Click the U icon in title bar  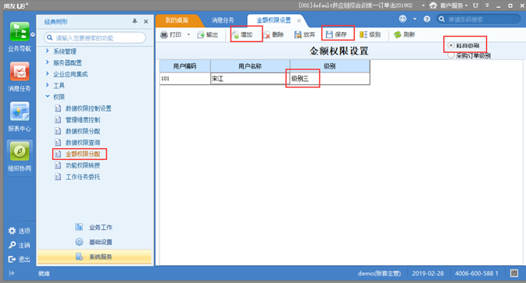pyautogui.click(x=475, y=5)
